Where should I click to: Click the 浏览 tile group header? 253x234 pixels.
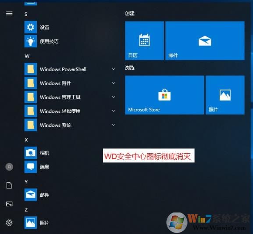point(130,68)
